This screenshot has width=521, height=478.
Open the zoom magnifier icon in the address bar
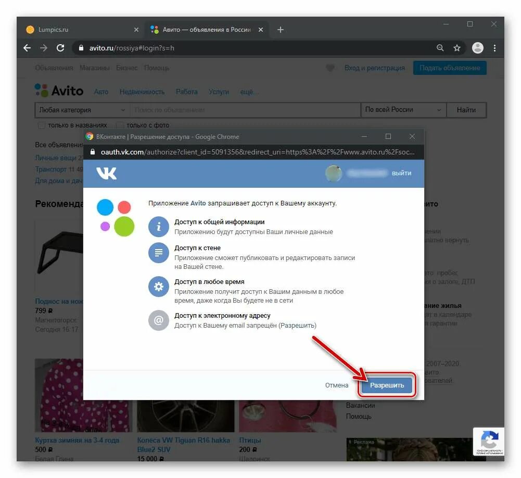click(x=440, y=48)
